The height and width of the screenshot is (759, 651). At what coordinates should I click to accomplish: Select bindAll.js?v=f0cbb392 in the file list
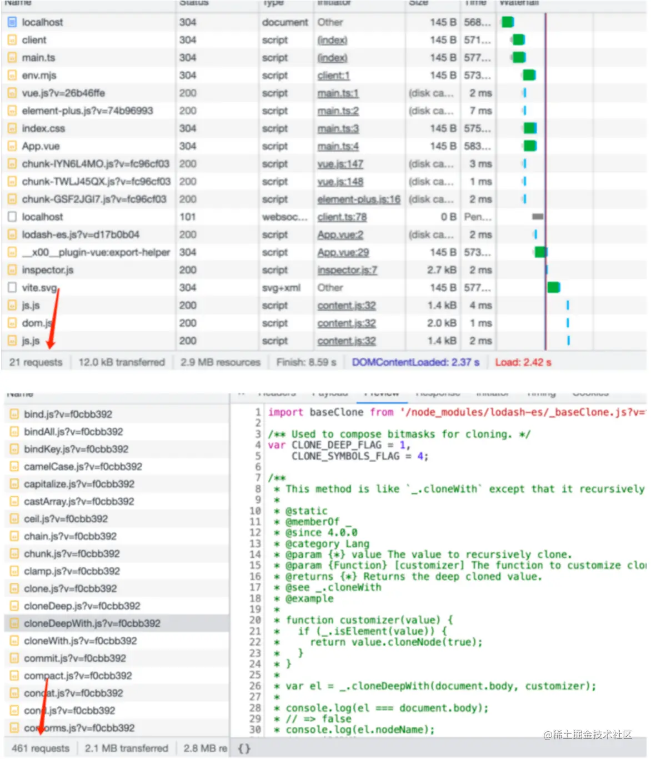[x=73, y=432]
